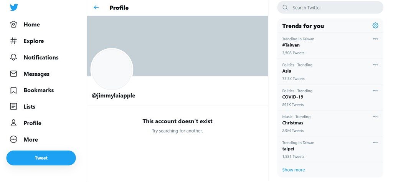This screenshot has height=182, width=393.
Task: Click the Show more trends link
Action: 294,170
